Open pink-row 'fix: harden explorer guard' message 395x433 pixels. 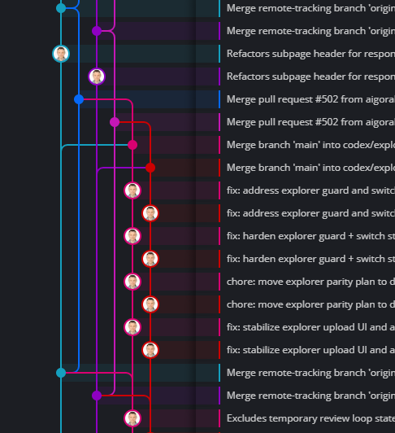coord(310,236)
